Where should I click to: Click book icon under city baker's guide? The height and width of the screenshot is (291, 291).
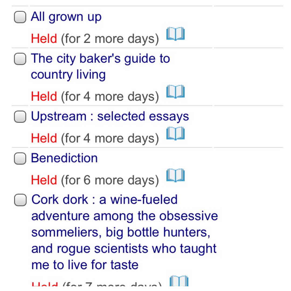point(175,92)
